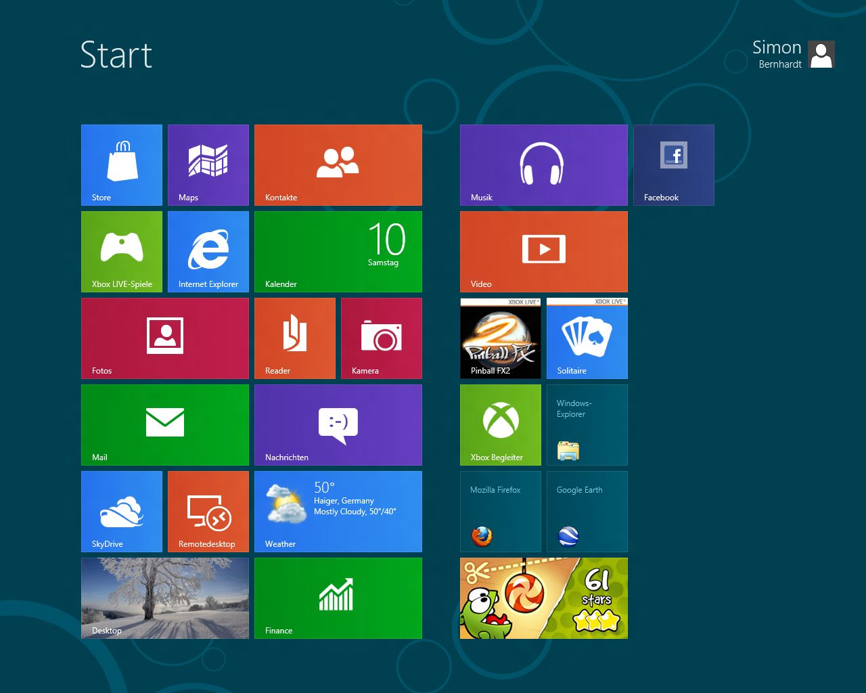Viewport: 866px width, 693px height.
Task: Open the Weather tile for Haiger, Germany
Action: pos(338,512)
